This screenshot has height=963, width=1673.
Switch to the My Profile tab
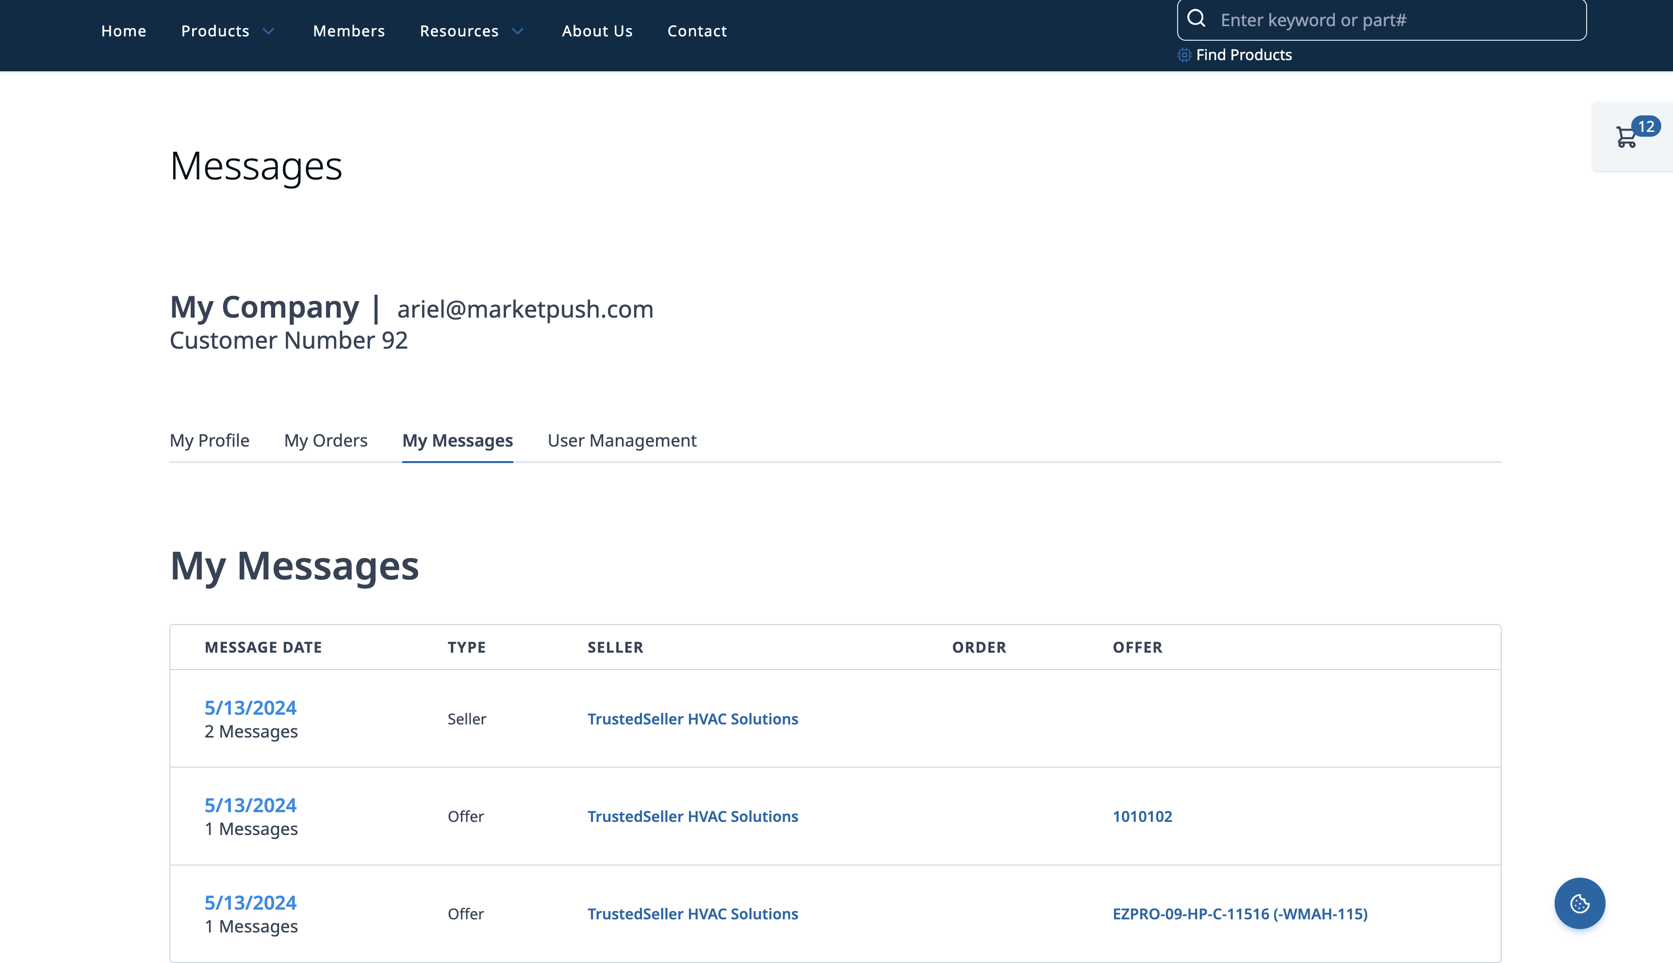pos(209,440)
